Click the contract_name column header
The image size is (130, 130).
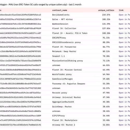click(x=60, y=10)
